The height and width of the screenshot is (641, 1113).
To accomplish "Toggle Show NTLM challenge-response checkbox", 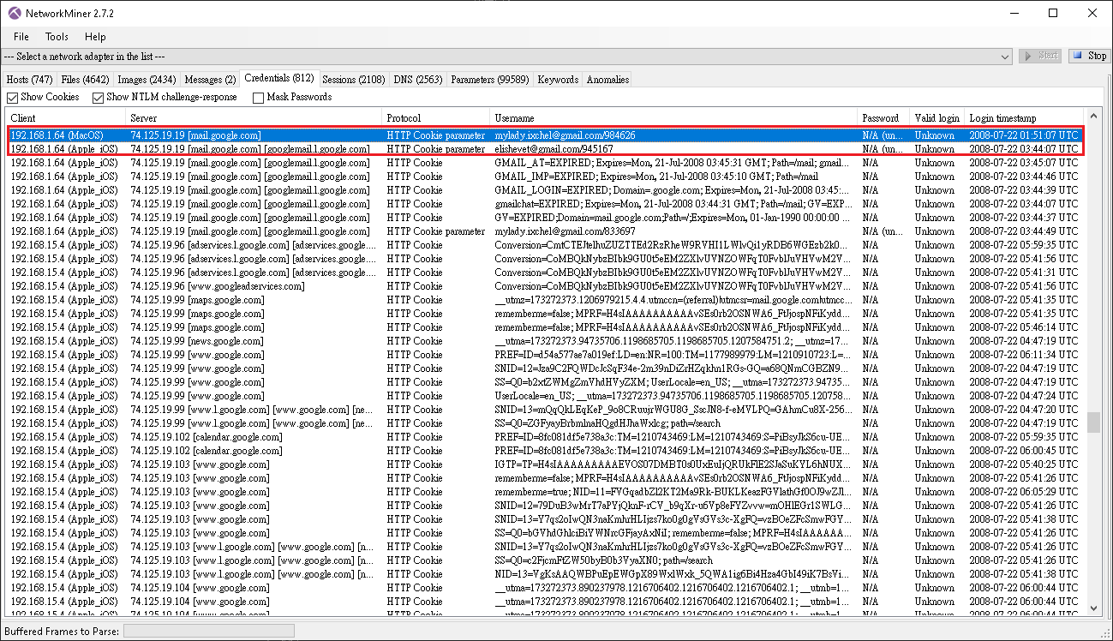I will [x=98, y=97].
